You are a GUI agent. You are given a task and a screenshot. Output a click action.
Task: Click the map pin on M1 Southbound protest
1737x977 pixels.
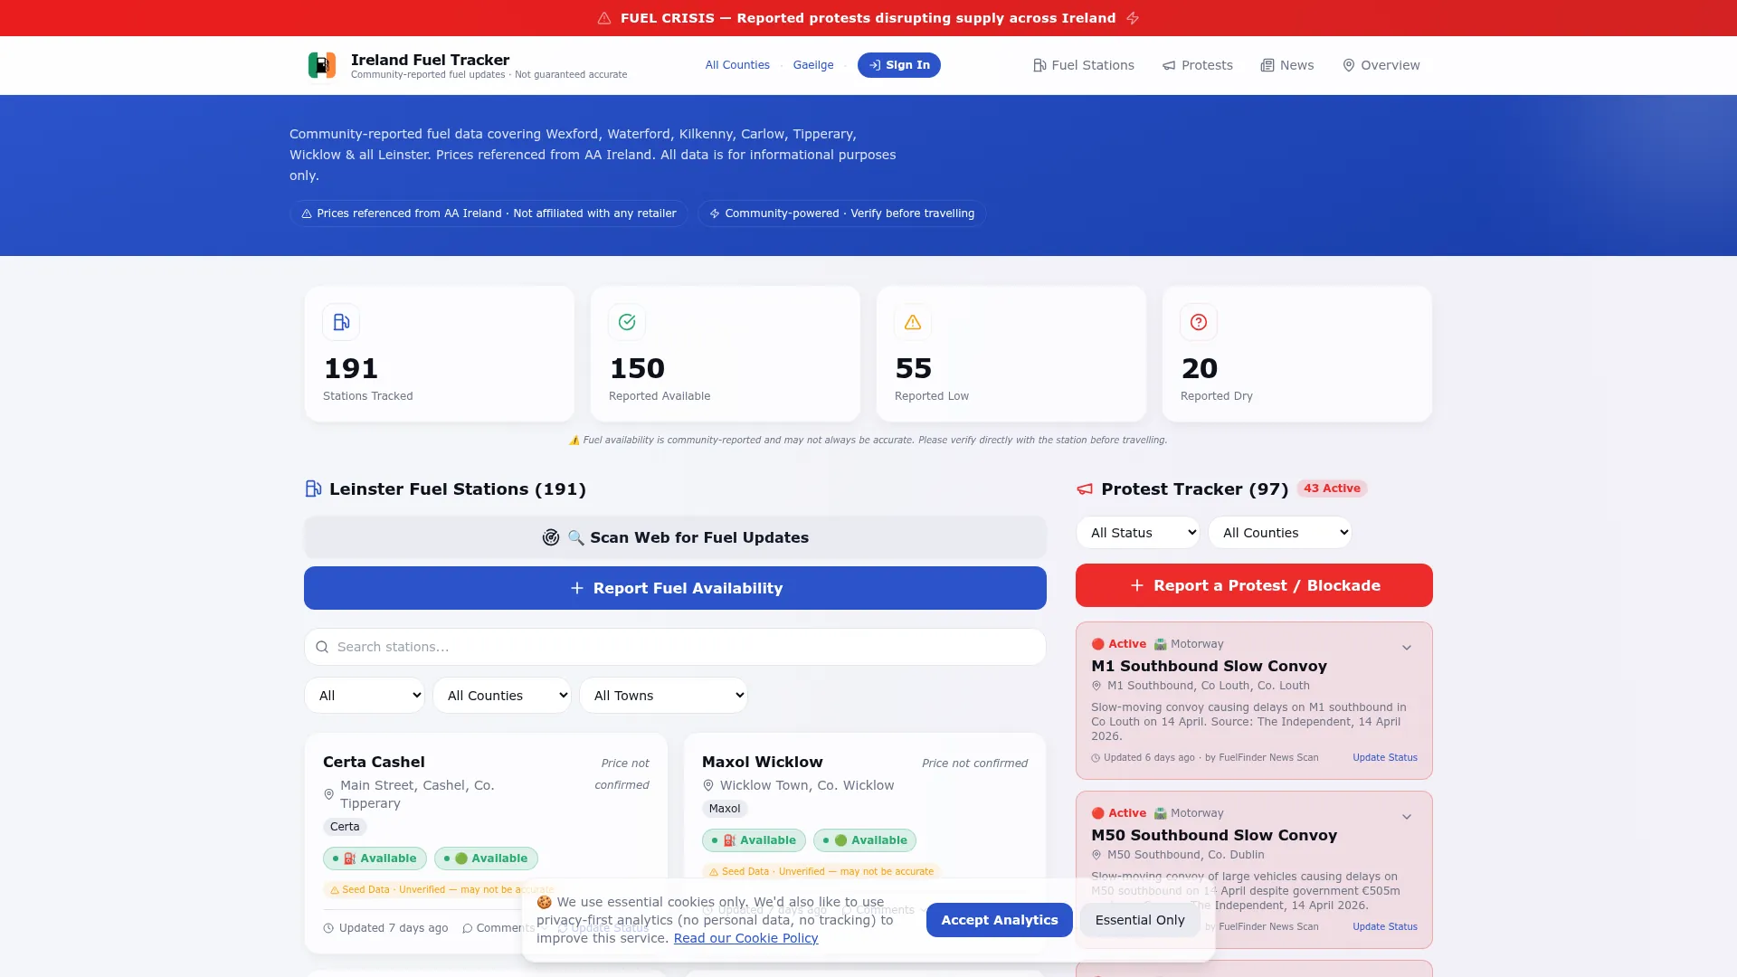pos(1097,686)
